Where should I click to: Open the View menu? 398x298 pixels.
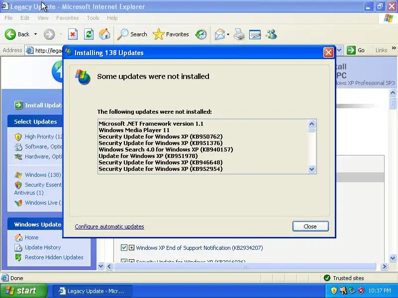tap(43, 18)
